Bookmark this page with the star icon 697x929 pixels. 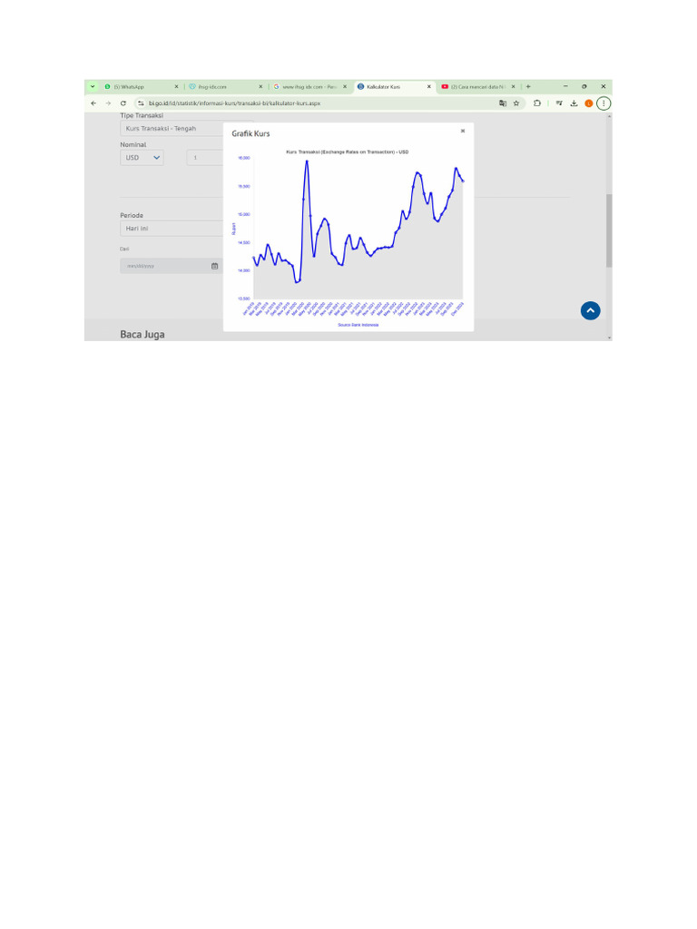pyautogui.click(x=516, y=103)
